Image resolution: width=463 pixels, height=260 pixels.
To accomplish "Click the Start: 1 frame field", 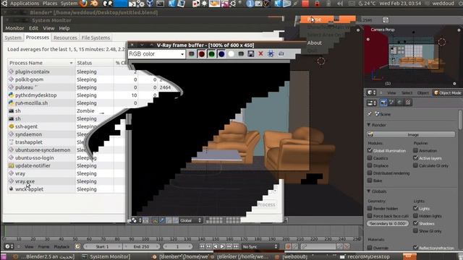I will [102, 246].
